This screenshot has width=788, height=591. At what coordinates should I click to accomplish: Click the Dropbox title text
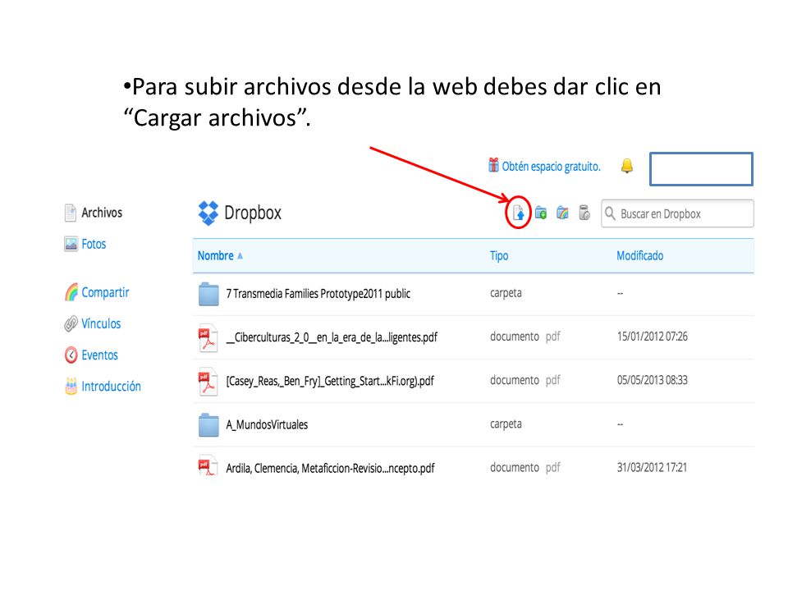click(253, 213)
